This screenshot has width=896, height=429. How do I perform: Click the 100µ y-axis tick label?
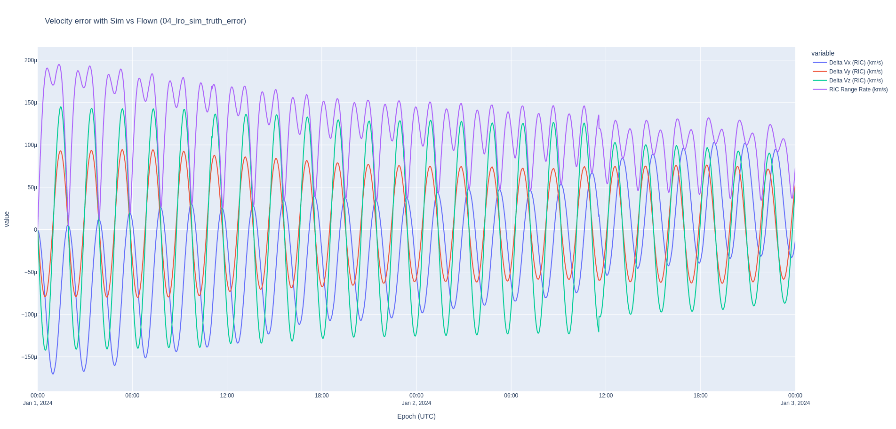(31, 145)
